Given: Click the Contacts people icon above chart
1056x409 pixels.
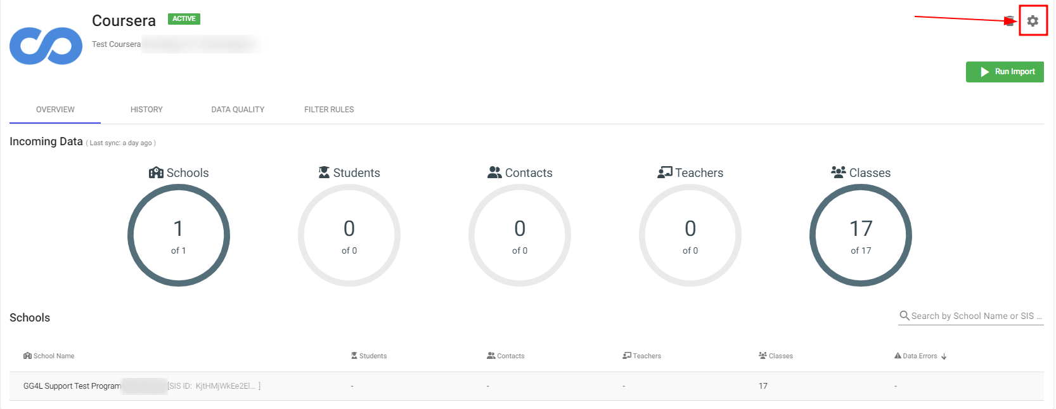Looking at the screenshot, I should [x=494, y=172].
